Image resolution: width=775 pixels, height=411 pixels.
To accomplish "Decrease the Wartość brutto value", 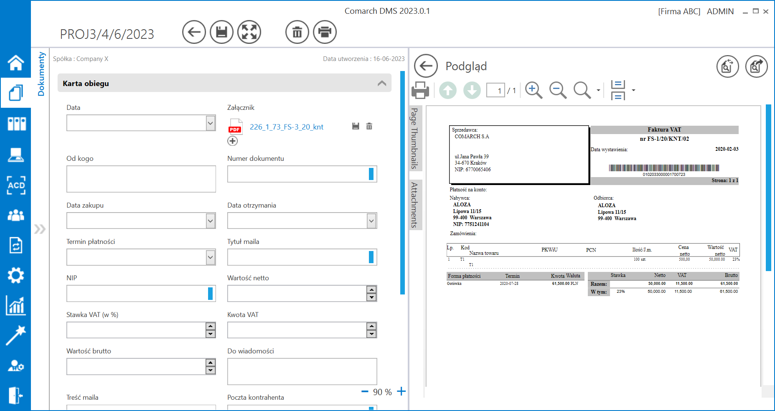I will pyautogui.click(x=211, y=370).
